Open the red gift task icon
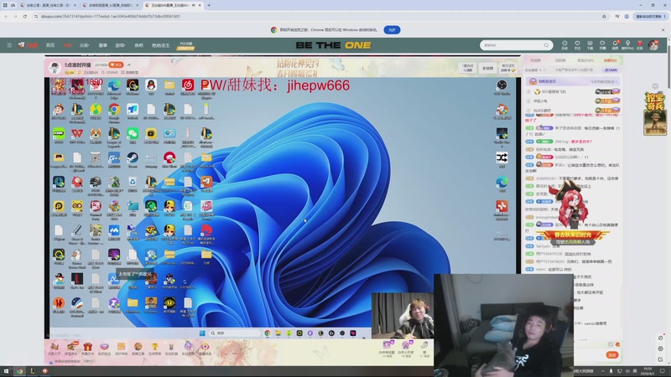The width and height of the screenshot is (671, 377). tap(640, 45)
